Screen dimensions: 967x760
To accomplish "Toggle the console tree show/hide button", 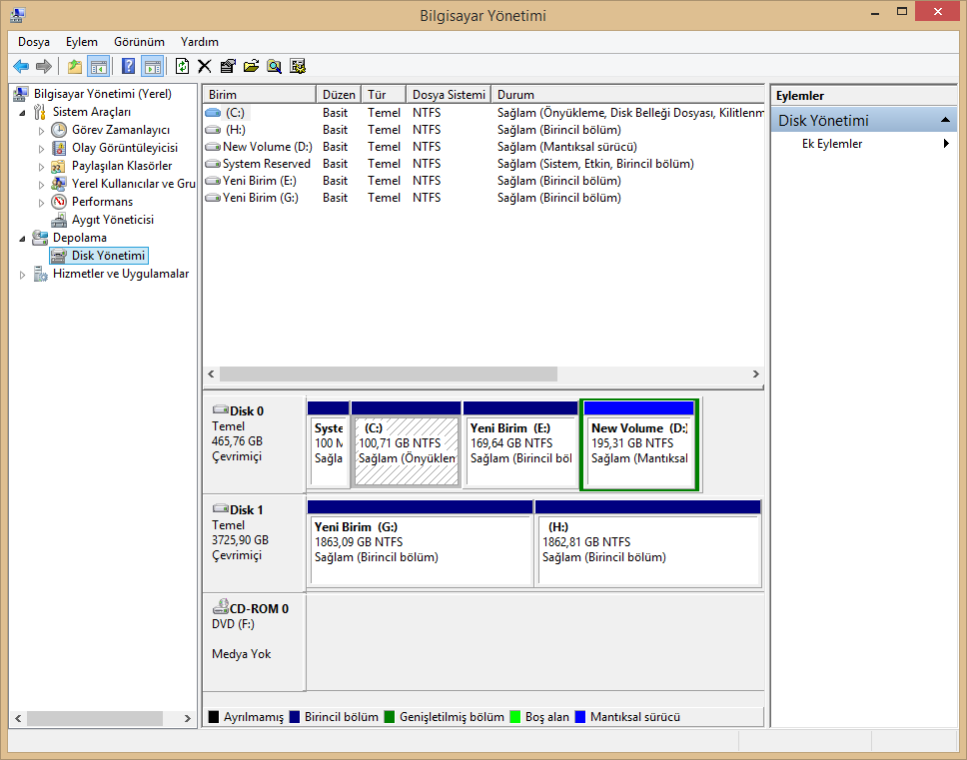I will pos(98,66).
